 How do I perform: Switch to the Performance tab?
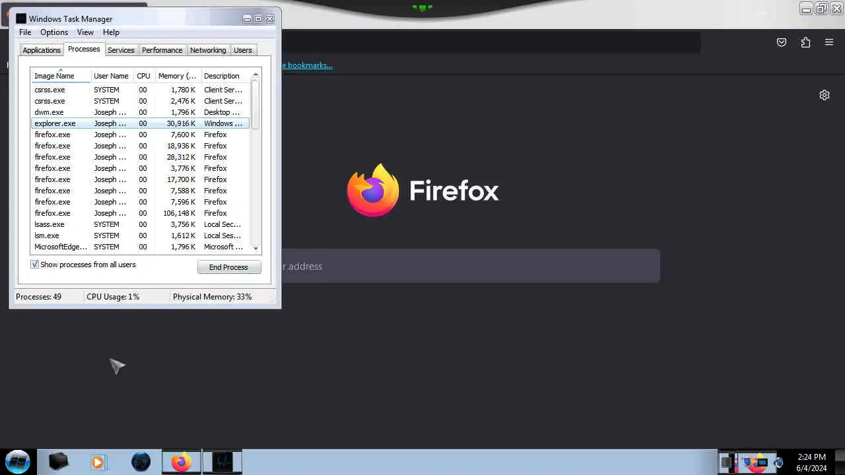pyautogui.click(x=162, y=50)
